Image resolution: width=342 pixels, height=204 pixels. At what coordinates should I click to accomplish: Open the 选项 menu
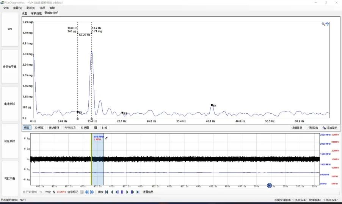point(42,8)
